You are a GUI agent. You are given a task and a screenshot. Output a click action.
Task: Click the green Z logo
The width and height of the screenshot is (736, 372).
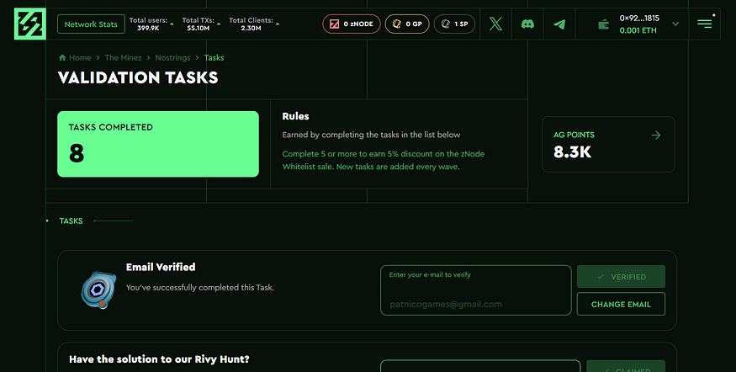30,24
